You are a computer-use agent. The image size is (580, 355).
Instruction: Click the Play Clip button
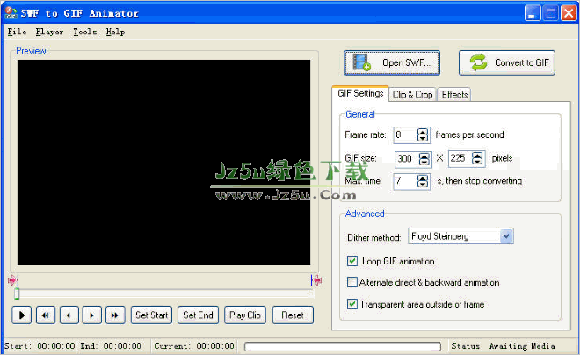click(x=245, y=315)
